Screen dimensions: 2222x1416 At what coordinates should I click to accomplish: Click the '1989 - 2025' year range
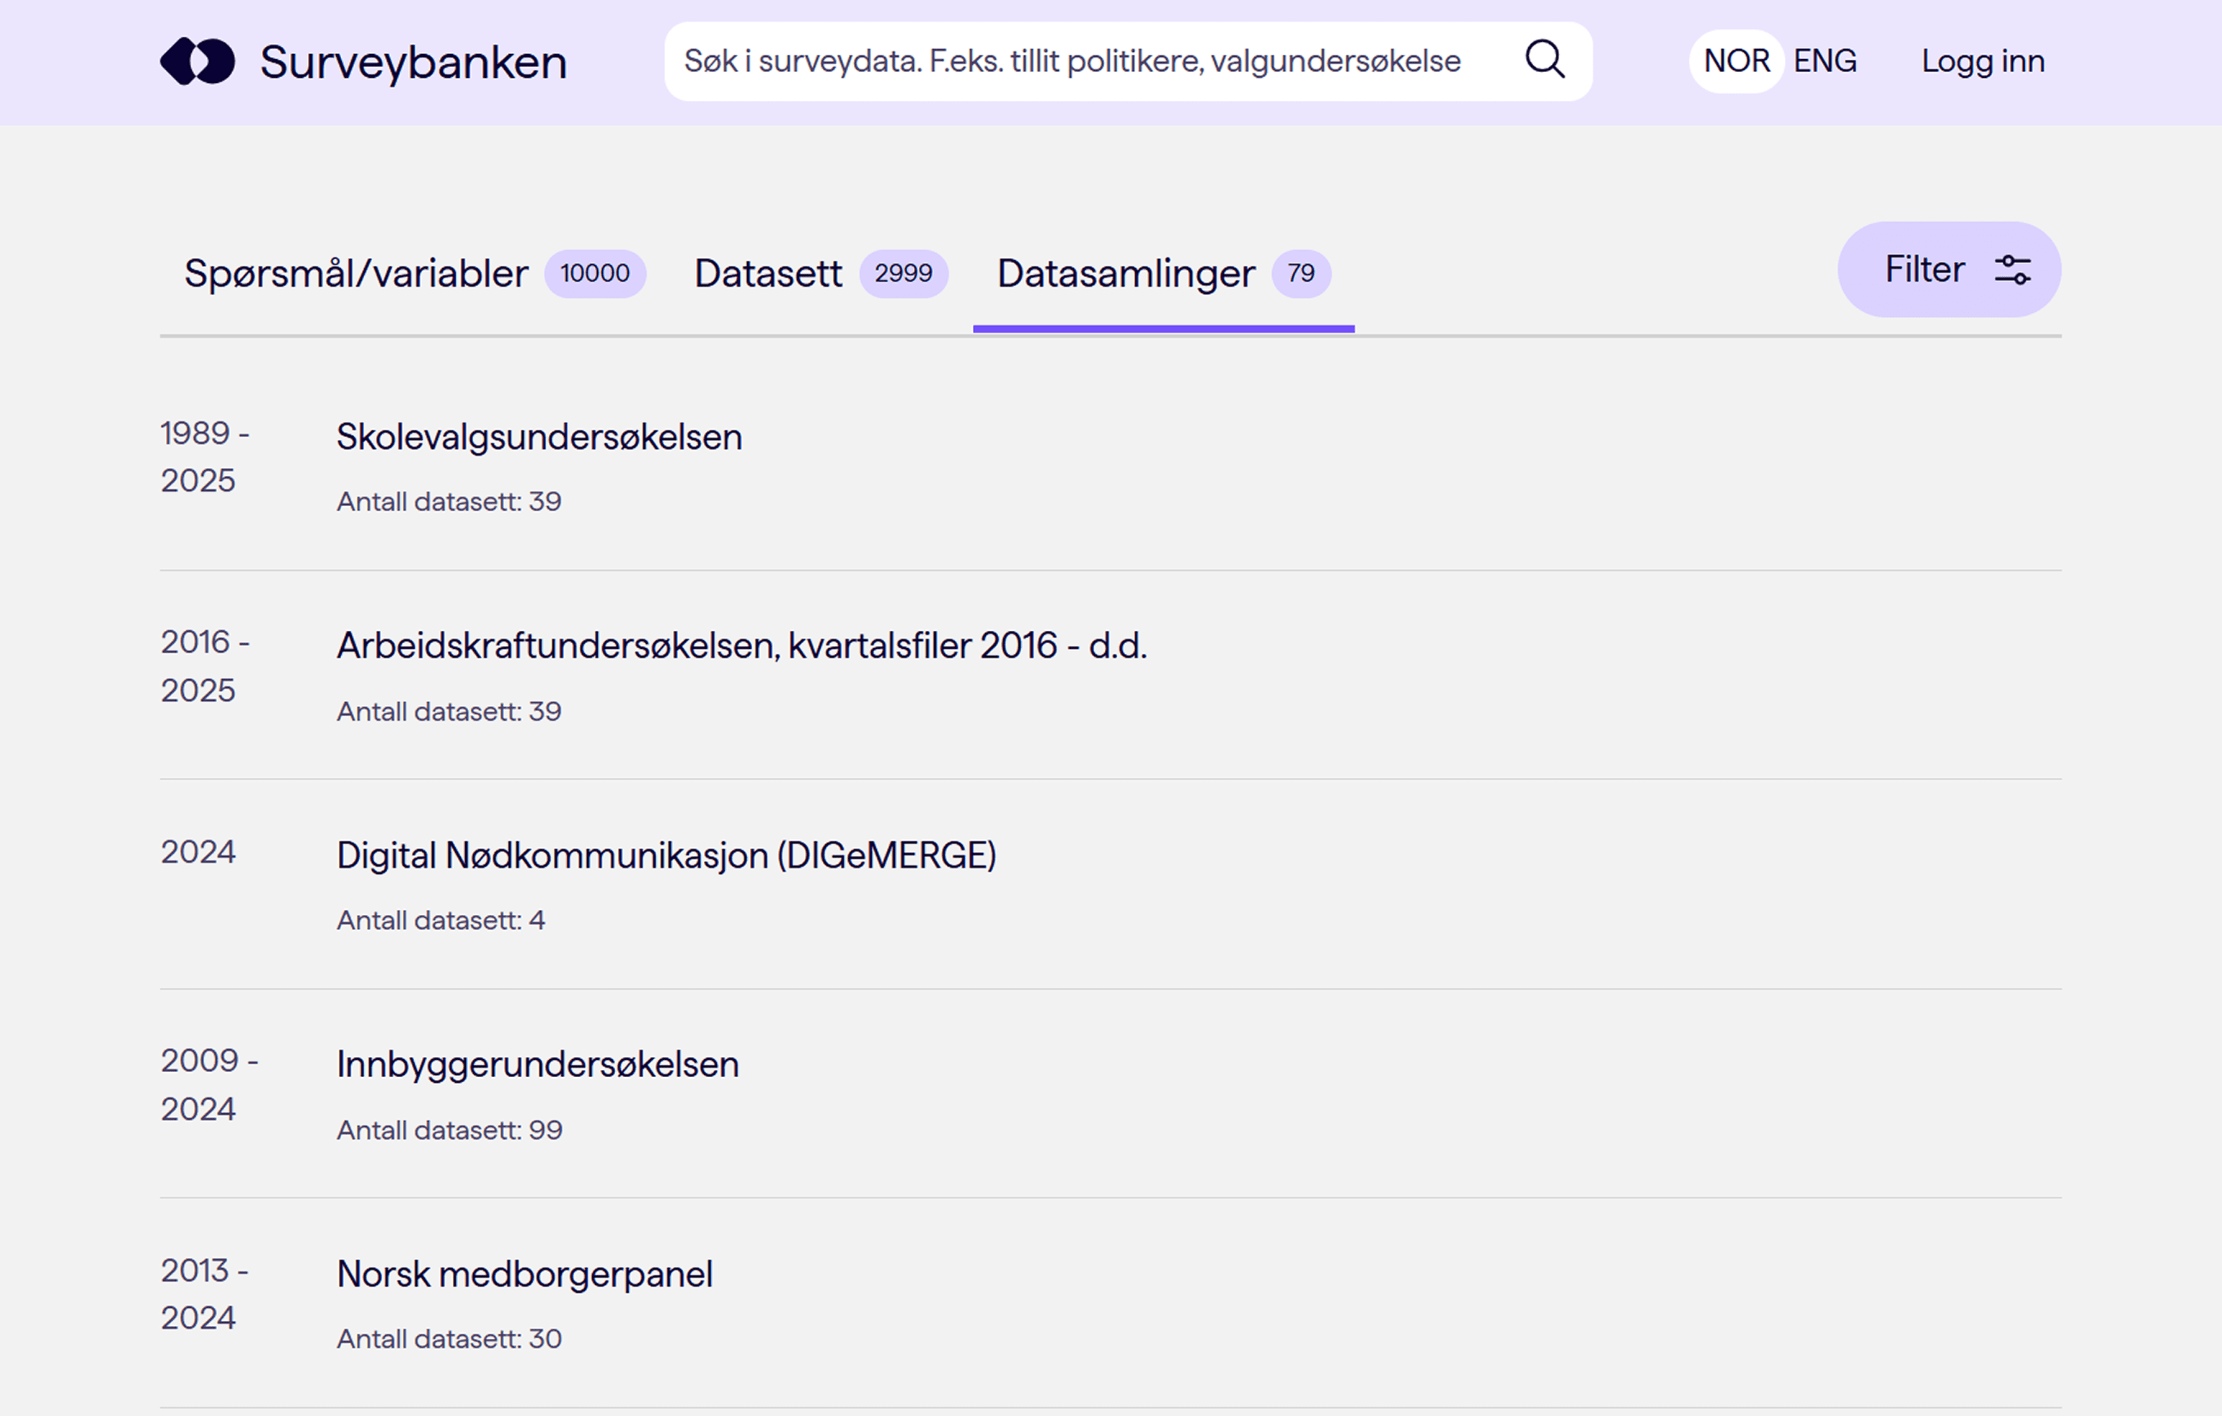click(205, 456)
